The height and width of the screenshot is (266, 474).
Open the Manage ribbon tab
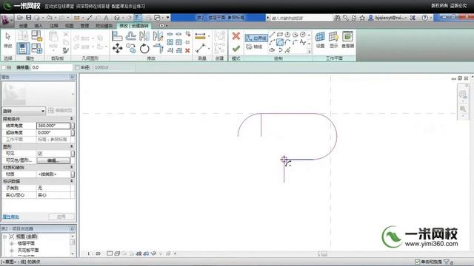tap(84, 26)
